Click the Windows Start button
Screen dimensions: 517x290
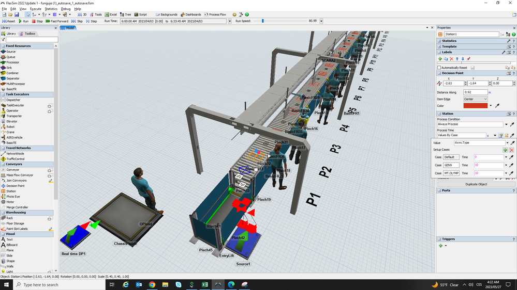pos(6,285)
